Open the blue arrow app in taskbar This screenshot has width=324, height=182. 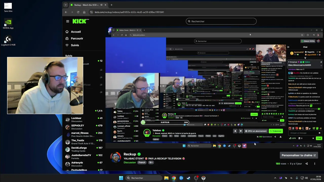[x=181, y=178]
